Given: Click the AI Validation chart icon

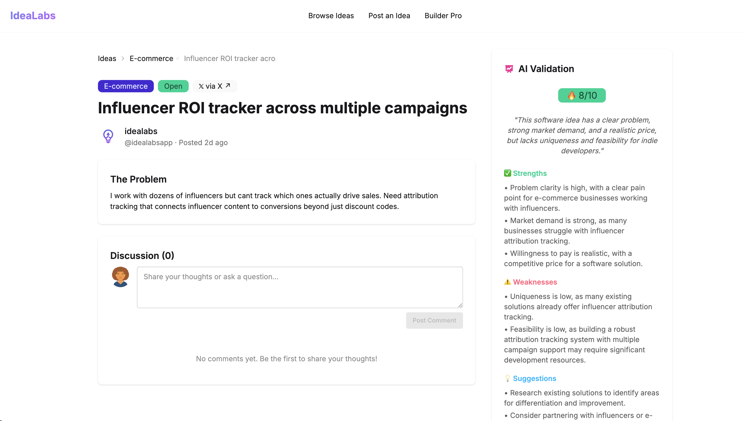Looking at the screenshot, I should coord(509,69).
